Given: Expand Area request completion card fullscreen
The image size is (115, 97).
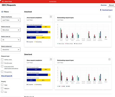Looking at the screenshot, I should click(51, 17).
